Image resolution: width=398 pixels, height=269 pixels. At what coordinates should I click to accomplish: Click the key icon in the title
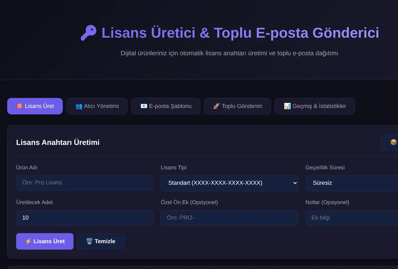click(89, 33)
